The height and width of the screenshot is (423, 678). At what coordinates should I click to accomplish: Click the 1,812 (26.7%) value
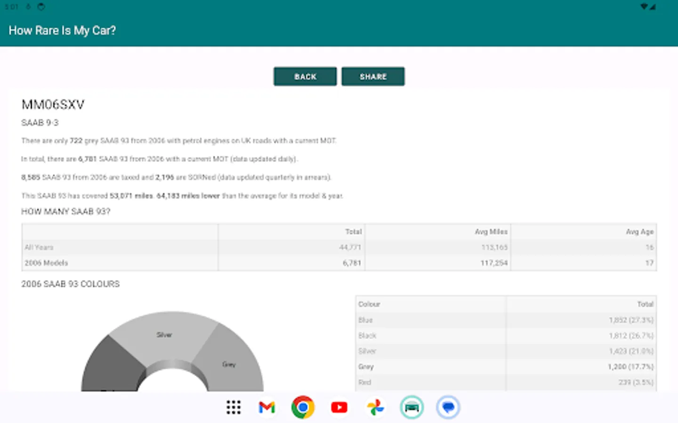[631, 336]
